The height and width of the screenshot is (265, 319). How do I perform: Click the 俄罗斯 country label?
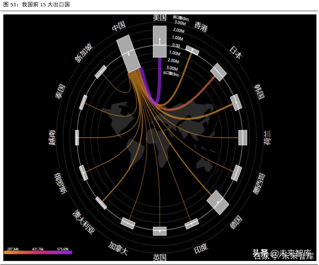point(60,184)
